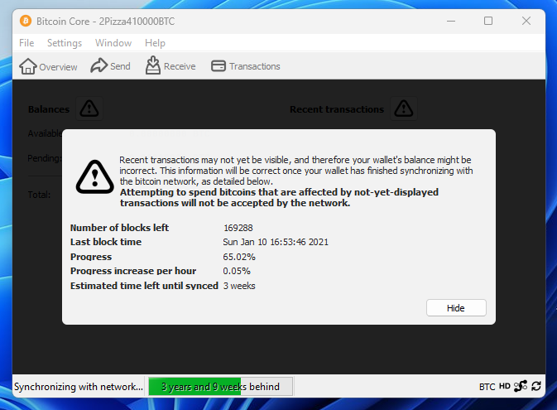This screenshot has height=410, width=557.
Task: Click the 'Progress increase per hour' label
Action: [x=133, y=271]
